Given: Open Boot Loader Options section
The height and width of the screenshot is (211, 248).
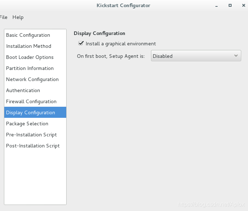Looking at the screenshot, I should click(x=35, y=57).
